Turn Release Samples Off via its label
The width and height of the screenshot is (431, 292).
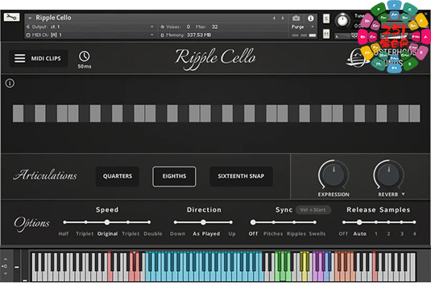[x=343, y=234]
